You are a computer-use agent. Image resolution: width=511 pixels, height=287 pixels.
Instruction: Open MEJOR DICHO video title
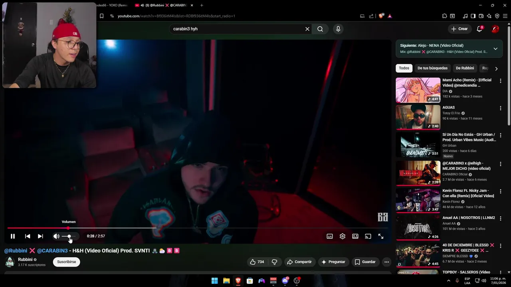[x=467, y=166]
